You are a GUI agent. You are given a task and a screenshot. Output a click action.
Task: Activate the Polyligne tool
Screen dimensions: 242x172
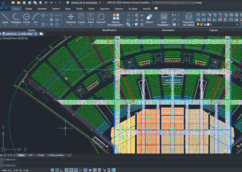[16, 19]
